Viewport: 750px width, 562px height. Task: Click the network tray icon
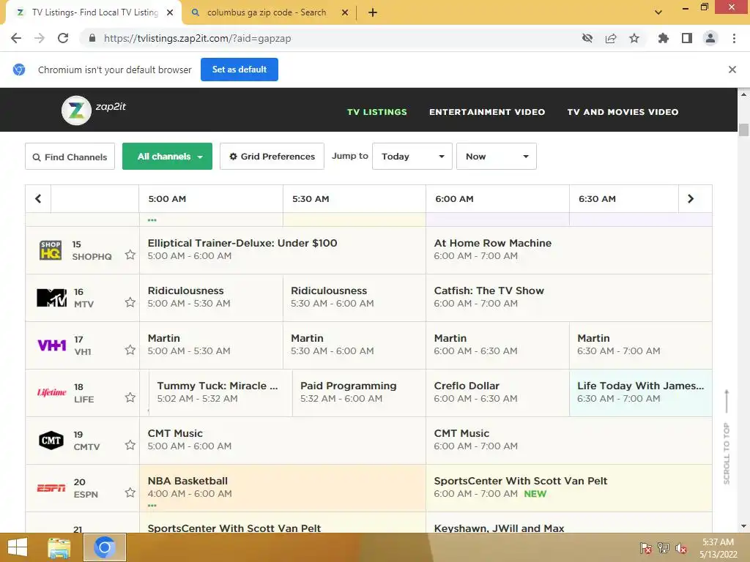point(664,548)
